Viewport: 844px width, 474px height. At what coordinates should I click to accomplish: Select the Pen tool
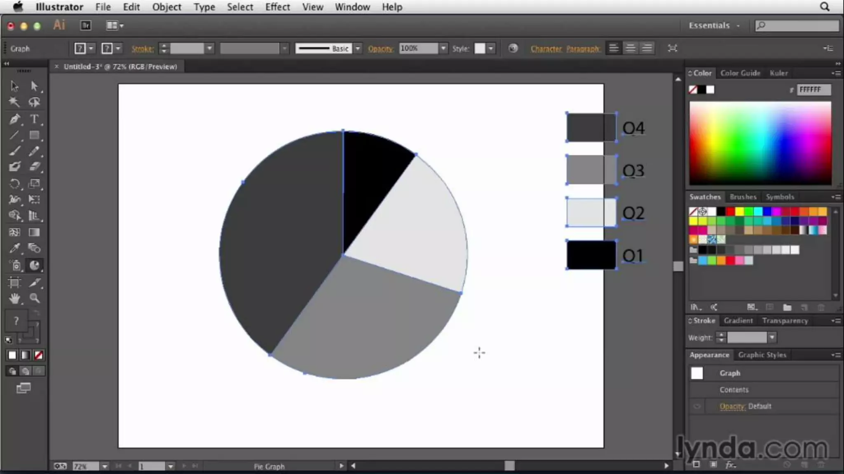point(15,119)
